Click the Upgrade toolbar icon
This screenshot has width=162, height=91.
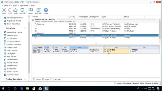pyautogui.click(x=38, y=11)
